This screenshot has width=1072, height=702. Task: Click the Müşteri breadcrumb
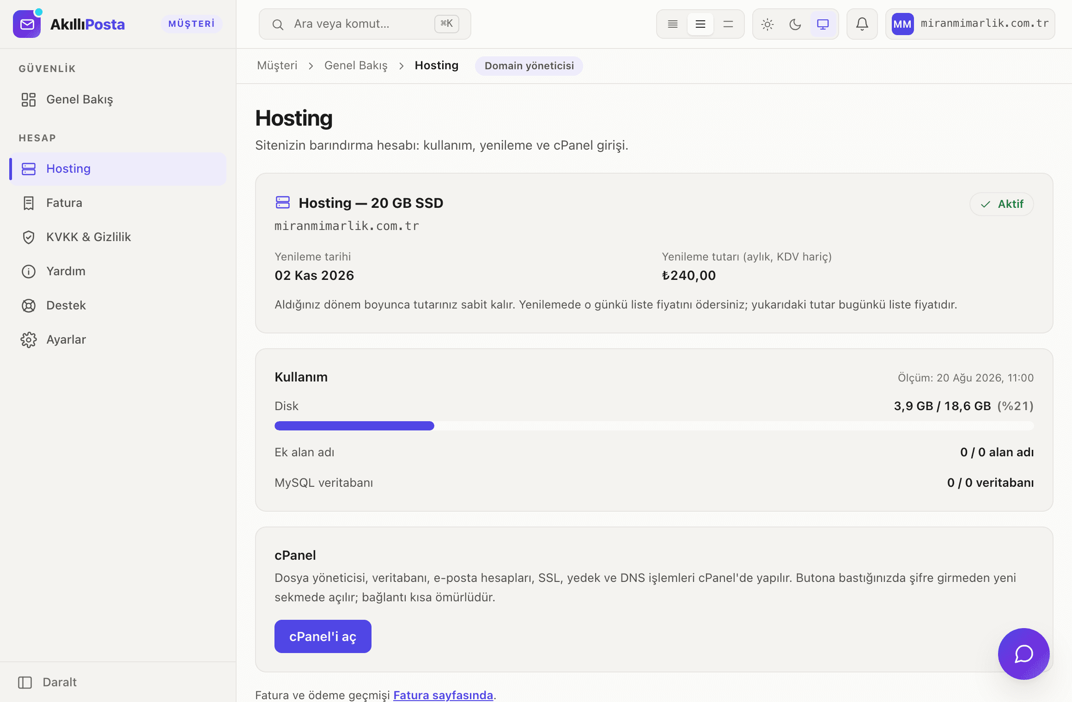[277, 66]
